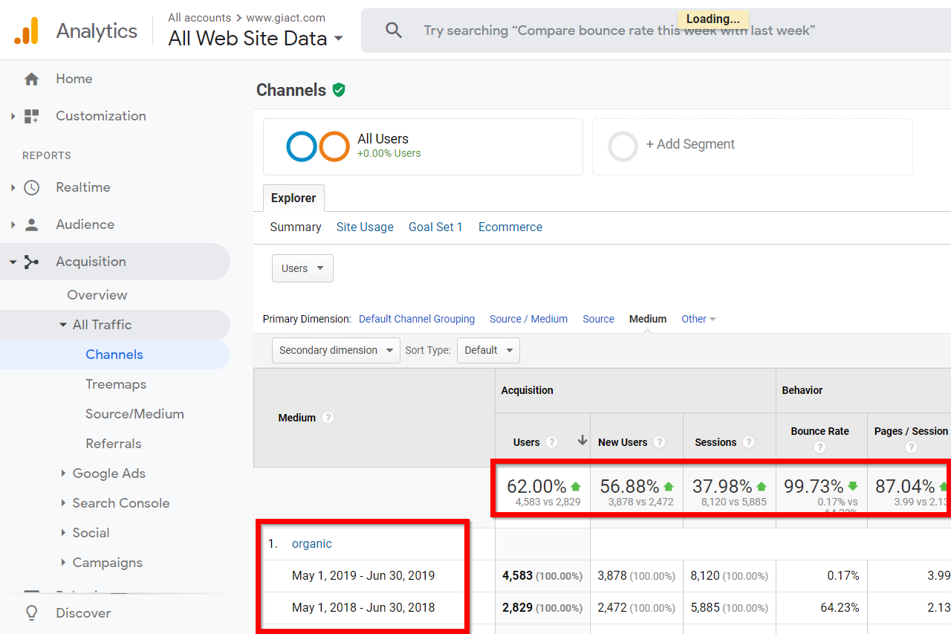Set primary dimension to Source
951x634 pixels.
[598, 319]
